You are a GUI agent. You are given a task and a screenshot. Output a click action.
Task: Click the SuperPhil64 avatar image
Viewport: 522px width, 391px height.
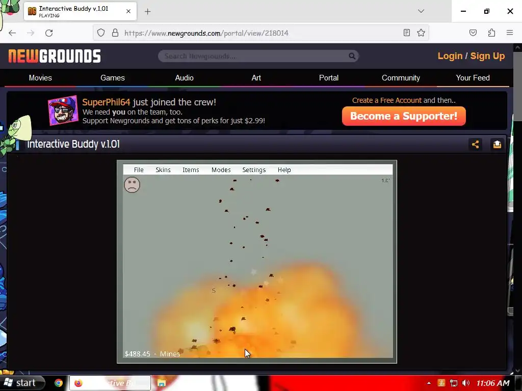[x=63, y=110]
